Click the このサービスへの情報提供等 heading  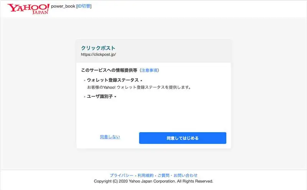tap(109, 70)
